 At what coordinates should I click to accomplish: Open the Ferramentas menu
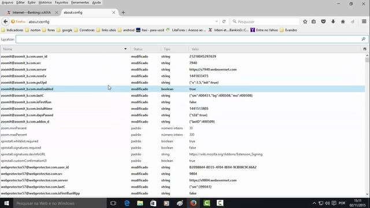[x=80, y=2]
